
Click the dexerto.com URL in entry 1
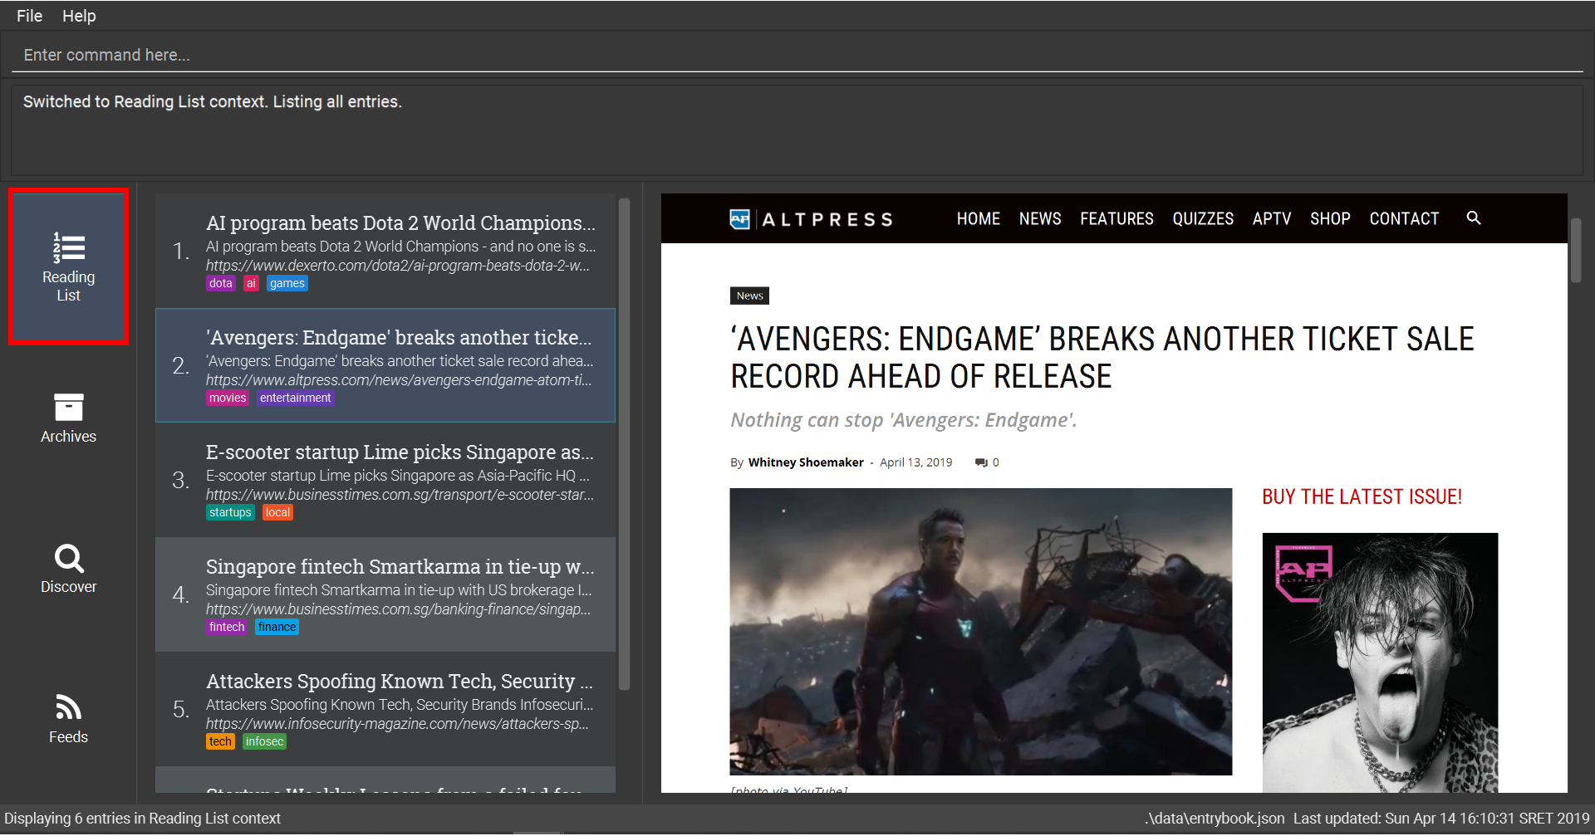398,266
